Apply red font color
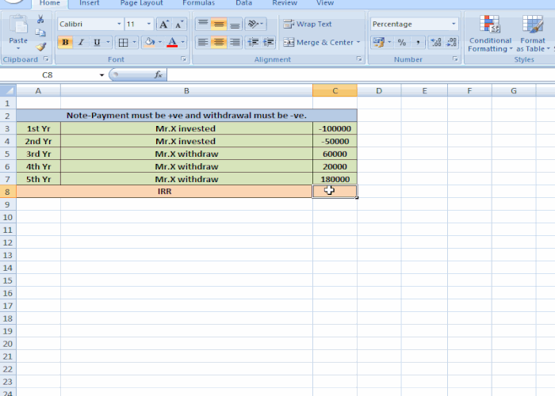555x396 pixels. [172, 43]
